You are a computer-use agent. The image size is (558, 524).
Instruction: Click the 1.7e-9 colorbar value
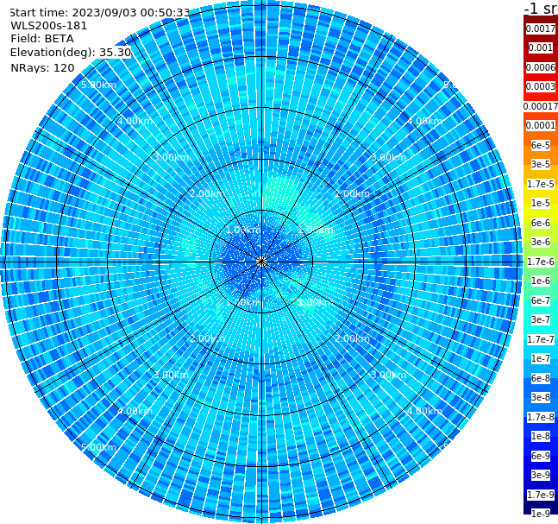[541, 495]
